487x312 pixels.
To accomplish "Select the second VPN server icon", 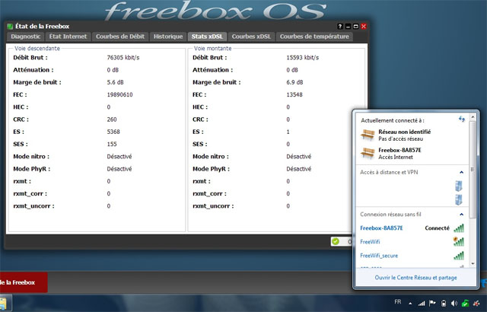I will (459, 199).
